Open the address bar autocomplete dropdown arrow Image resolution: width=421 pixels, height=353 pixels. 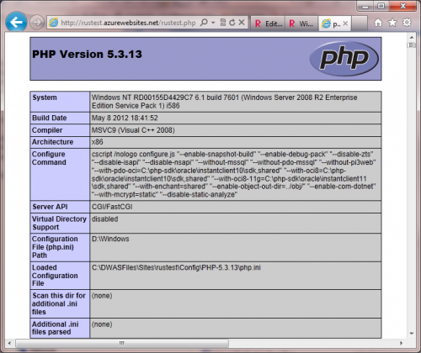coord(213,23)
